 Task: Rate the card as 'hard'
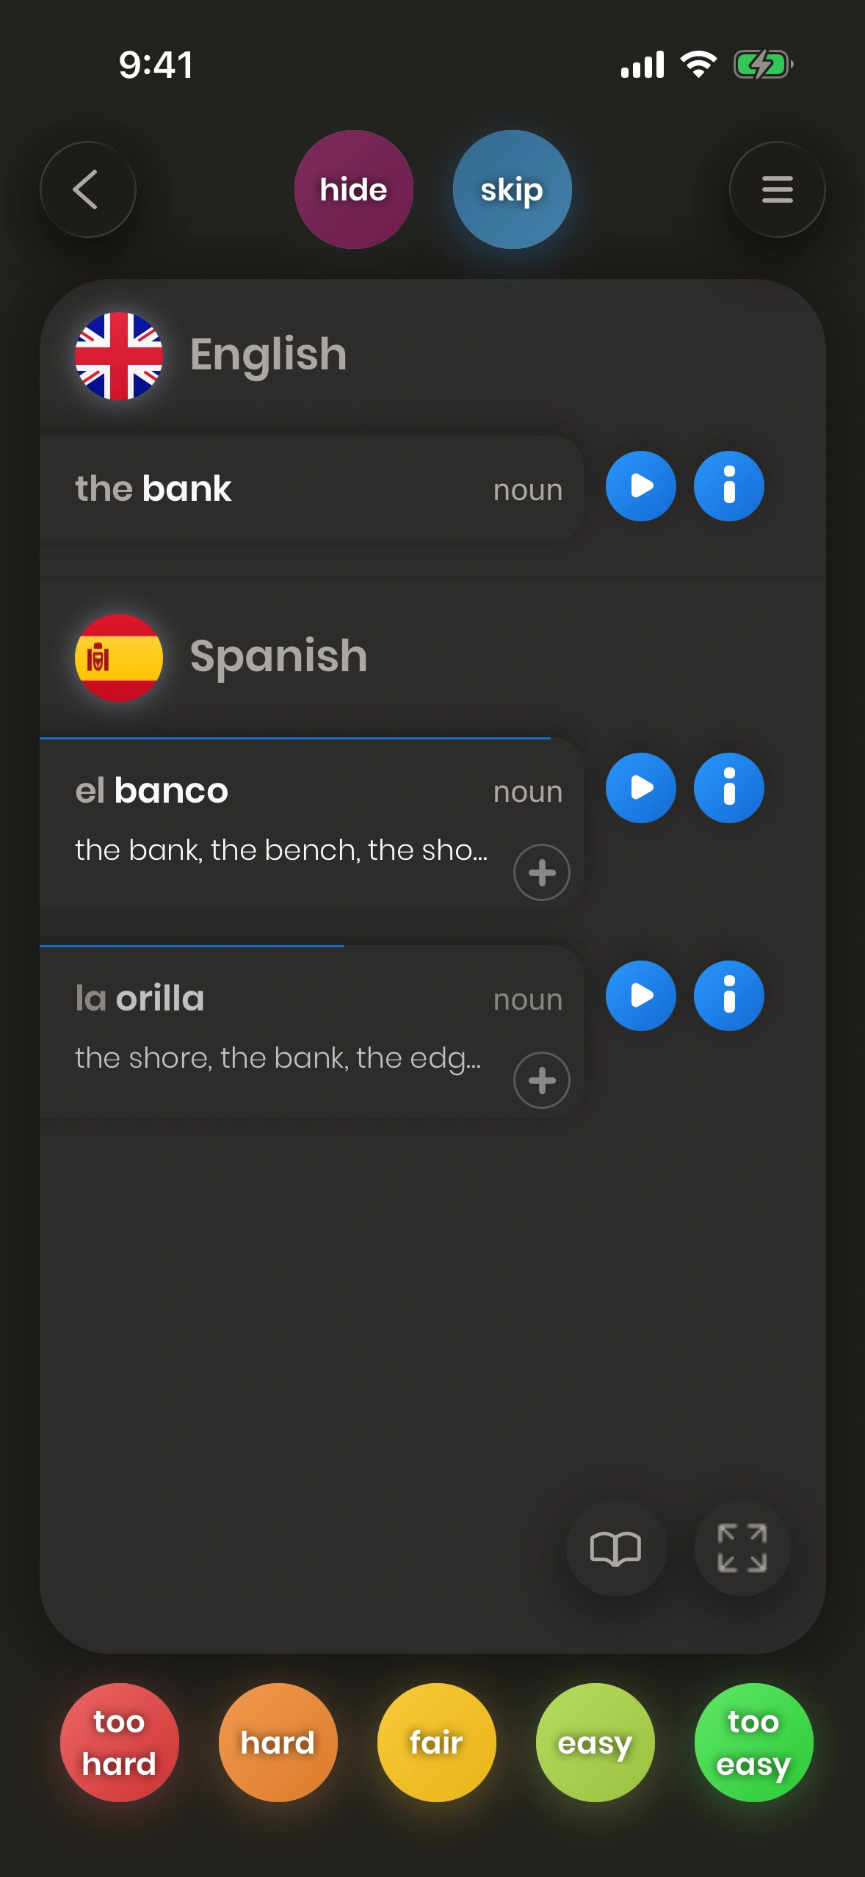[278, 1742]
